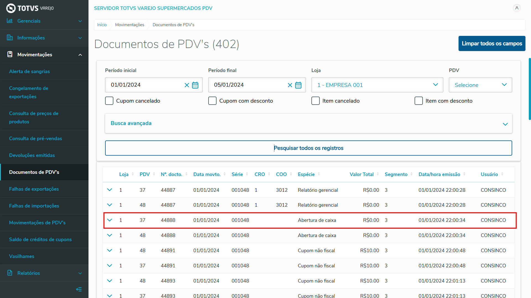The image size is (531, 298).
Task: Open calendar picker for Período final
Action: 298,85
